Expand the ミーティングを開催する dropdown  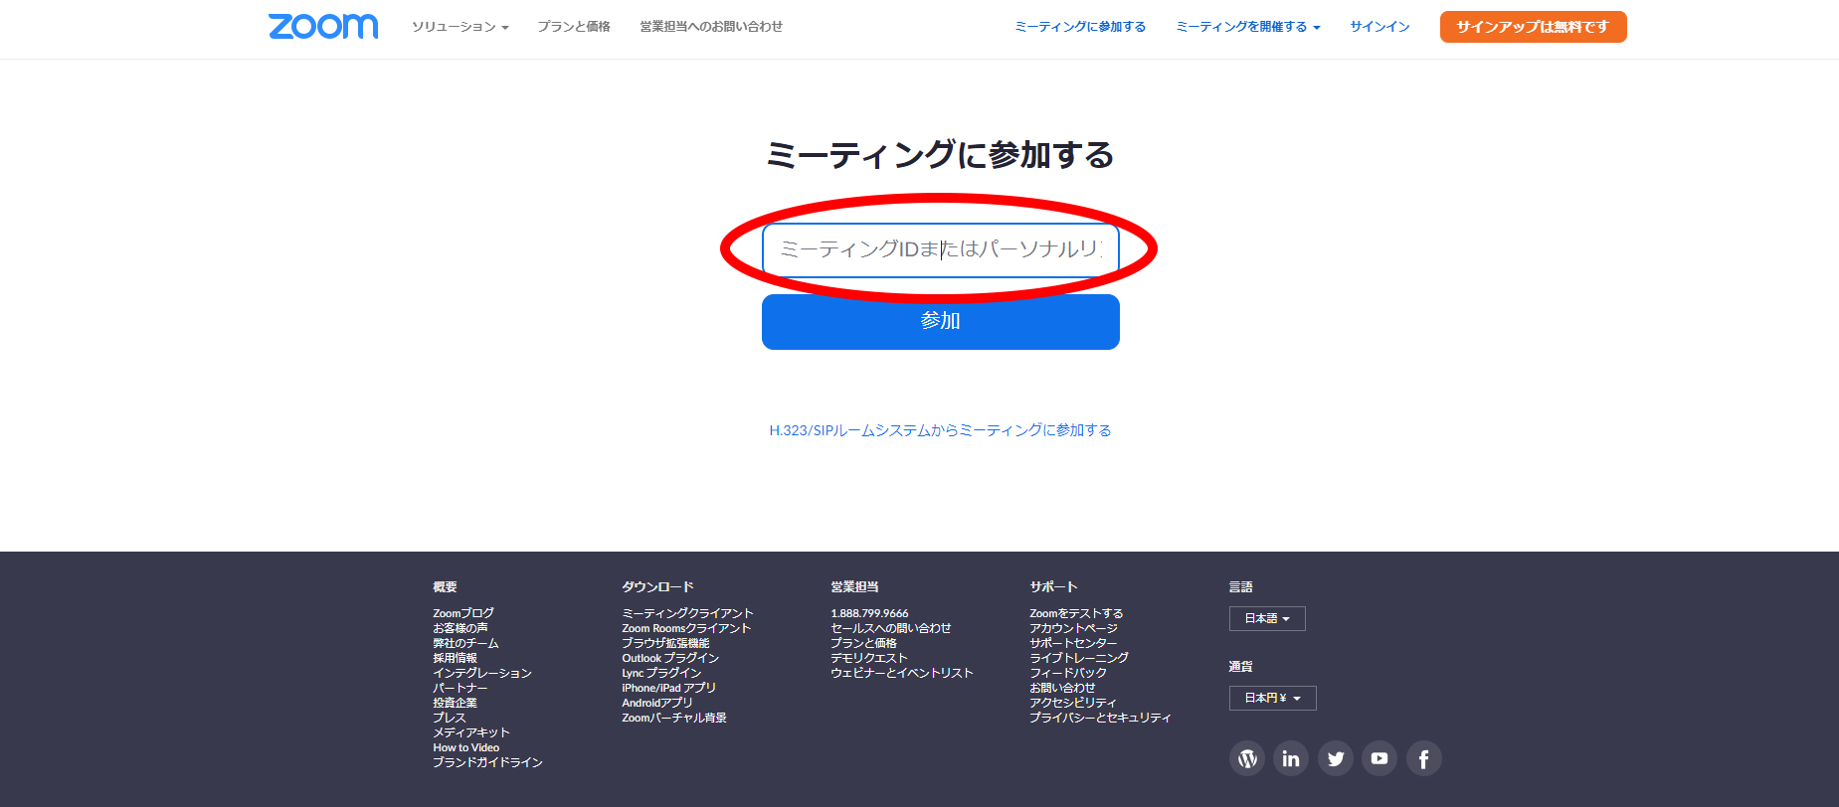tap(1248, 27)
